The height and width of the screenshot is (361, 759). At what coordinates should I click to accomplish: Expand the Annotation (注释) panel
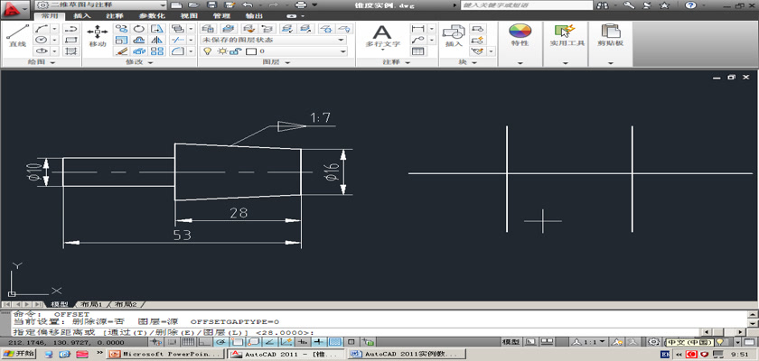pyautogui.click(x=397, y=62)
